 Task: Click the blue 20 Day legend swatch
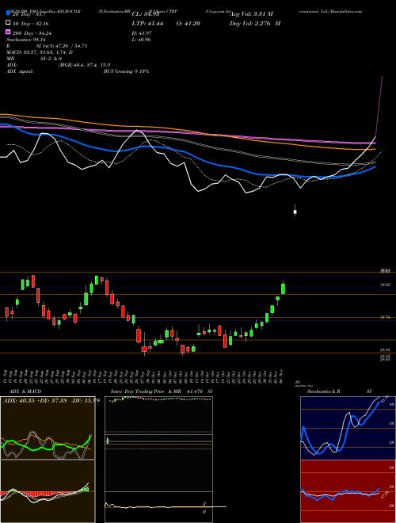(x=8, y=13)
